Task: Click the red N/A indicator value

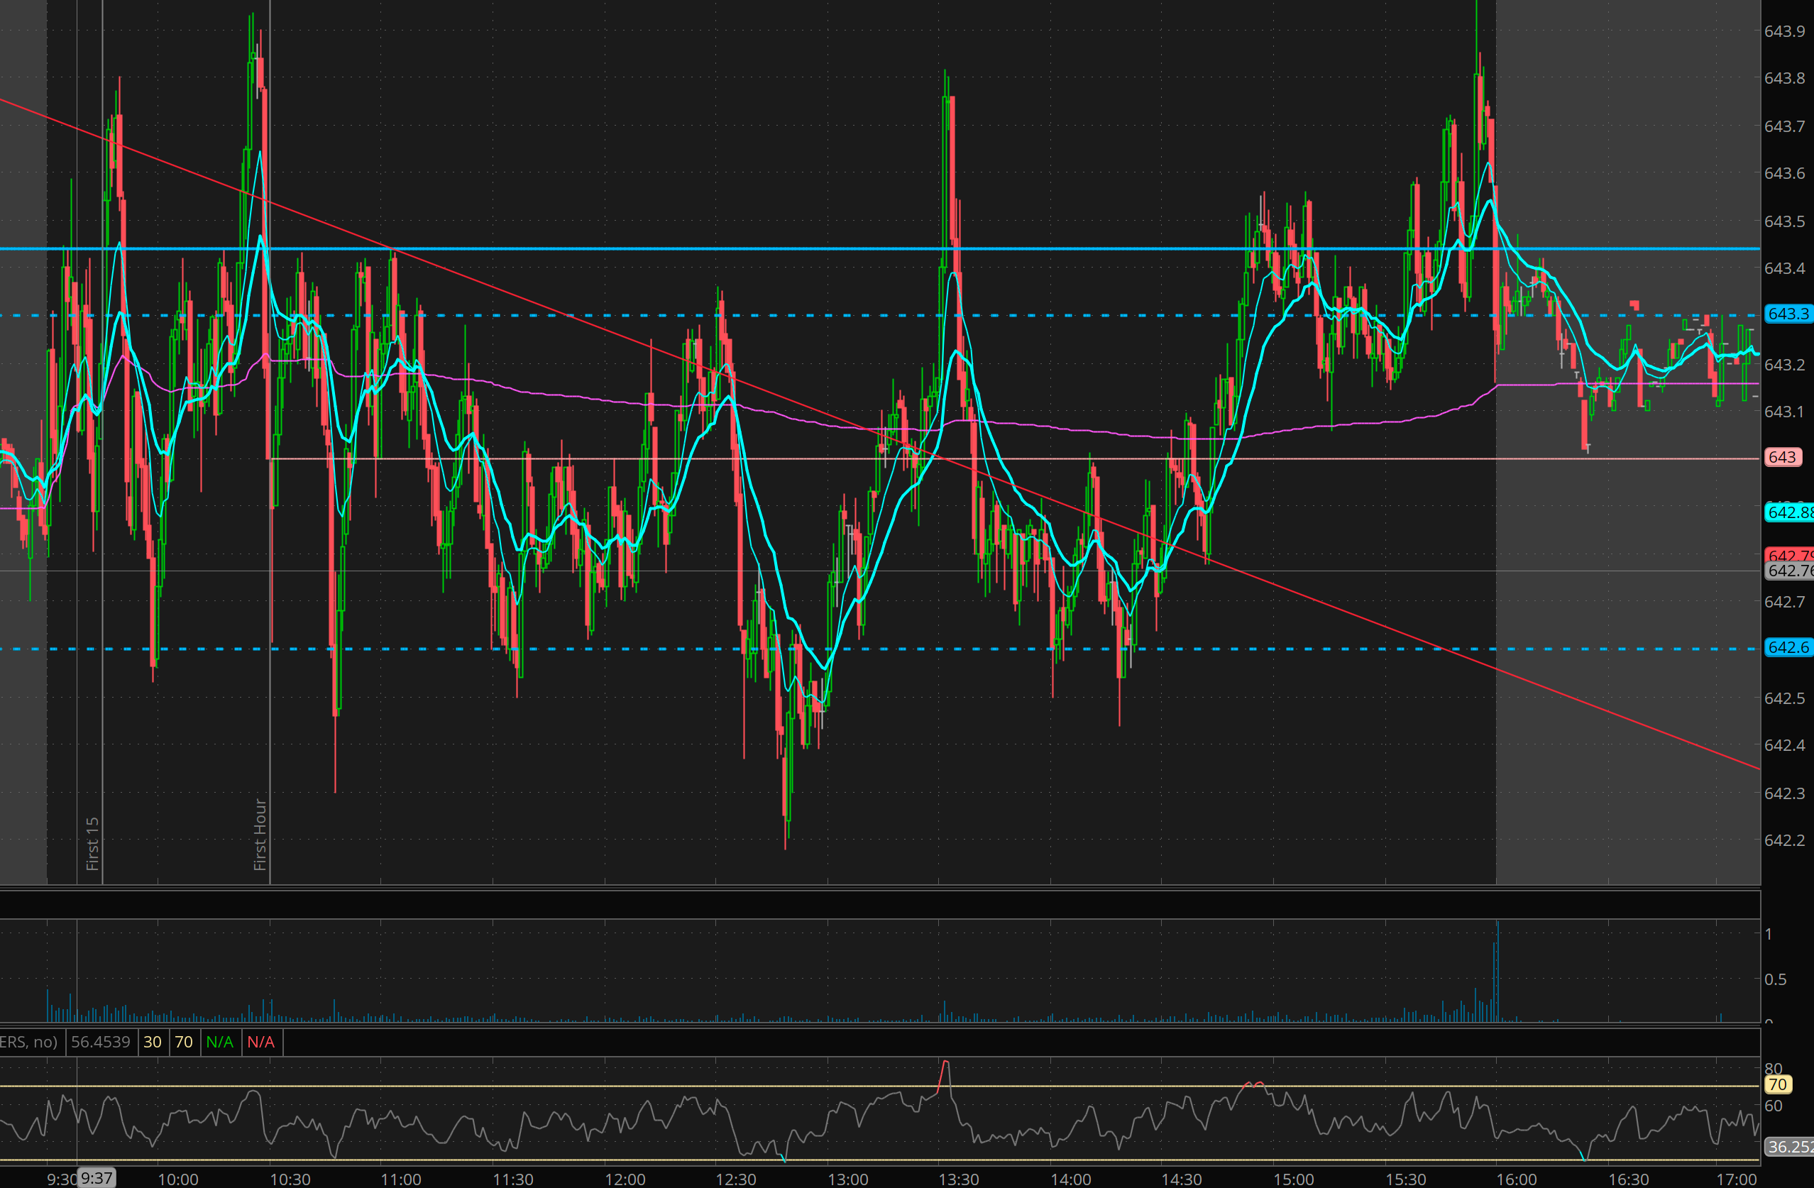Action: tap(260, 1042)
